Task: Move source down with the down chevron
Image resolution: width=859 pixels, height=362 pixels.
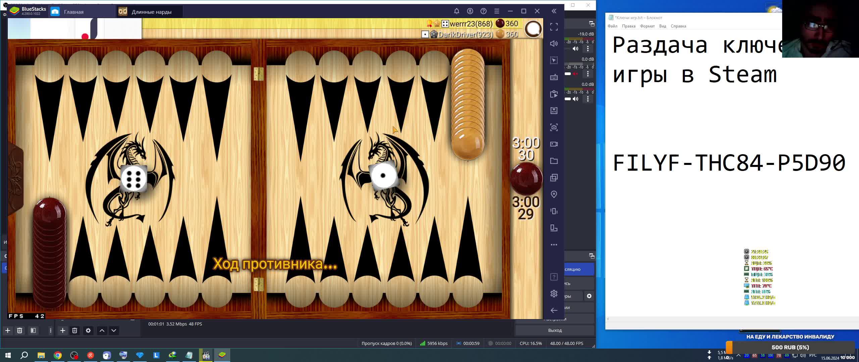Action: click(114, 330)
